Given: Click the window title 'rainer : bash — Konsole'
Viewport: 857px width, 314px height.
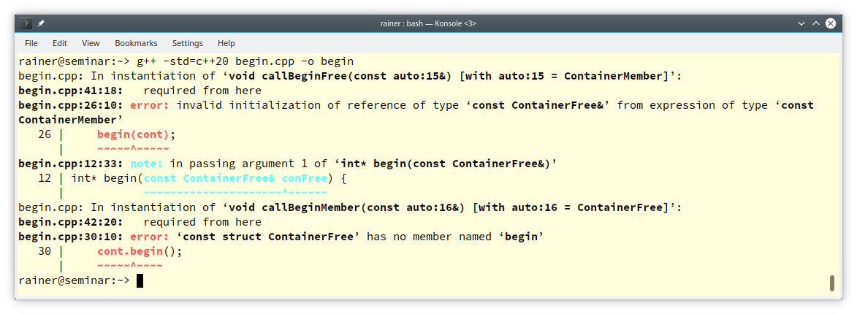Looking at the screenshot, I should coord(428,23).
